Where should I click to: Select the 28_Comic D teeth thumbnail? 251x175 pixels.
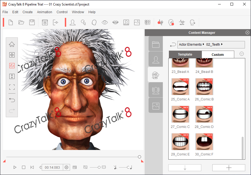[204, 114]
